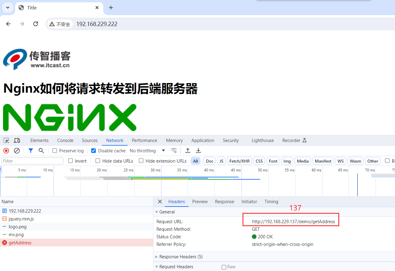Viewport: 395px width, 271px height.
Task: Open network conditions wifi icon
Action: click(174, 150)
